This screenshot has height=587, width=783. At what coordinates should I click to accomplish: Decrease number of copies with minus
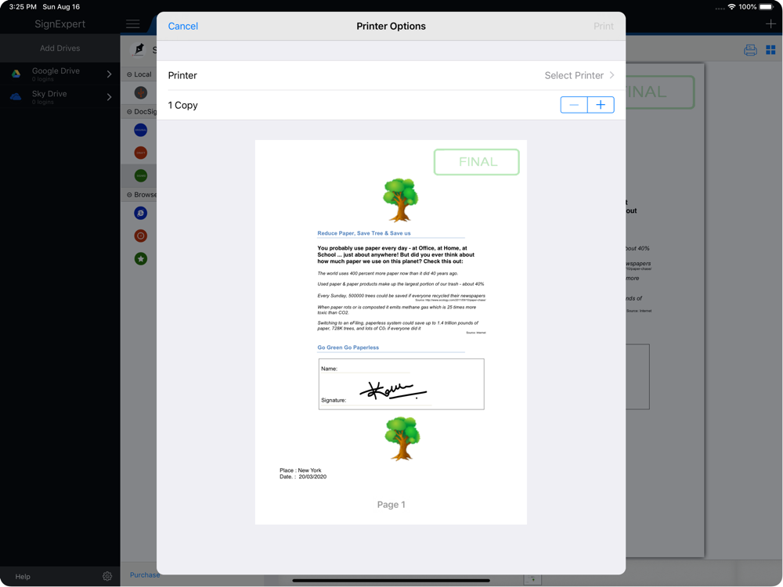coord(574,105)
